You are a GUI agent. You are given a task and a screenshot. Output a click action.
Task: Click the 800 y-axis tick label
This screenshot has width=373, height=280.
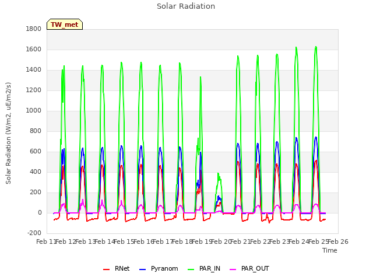pos(36,131)
